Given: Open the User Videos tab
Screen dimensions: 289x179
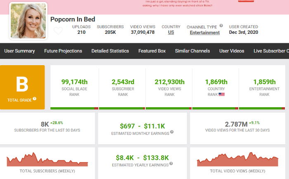Looking at the screenshot, I should [232, 51].
